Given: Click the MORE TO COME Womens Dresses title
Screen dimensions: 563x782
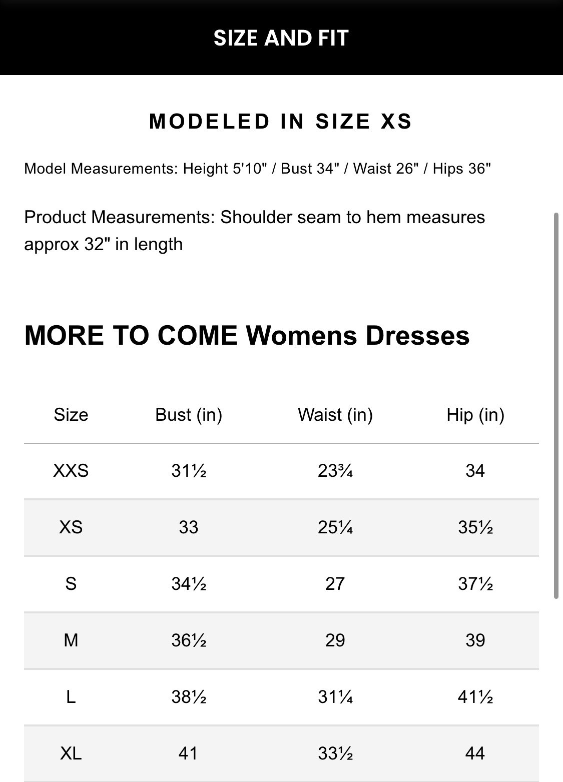Looking at the screenshot, I should click(247, 335).
